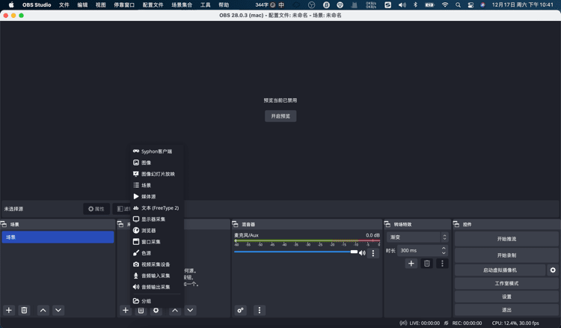Remove selected source with trash icon
The width and height of the screenshot is (561, 328).
141,310
